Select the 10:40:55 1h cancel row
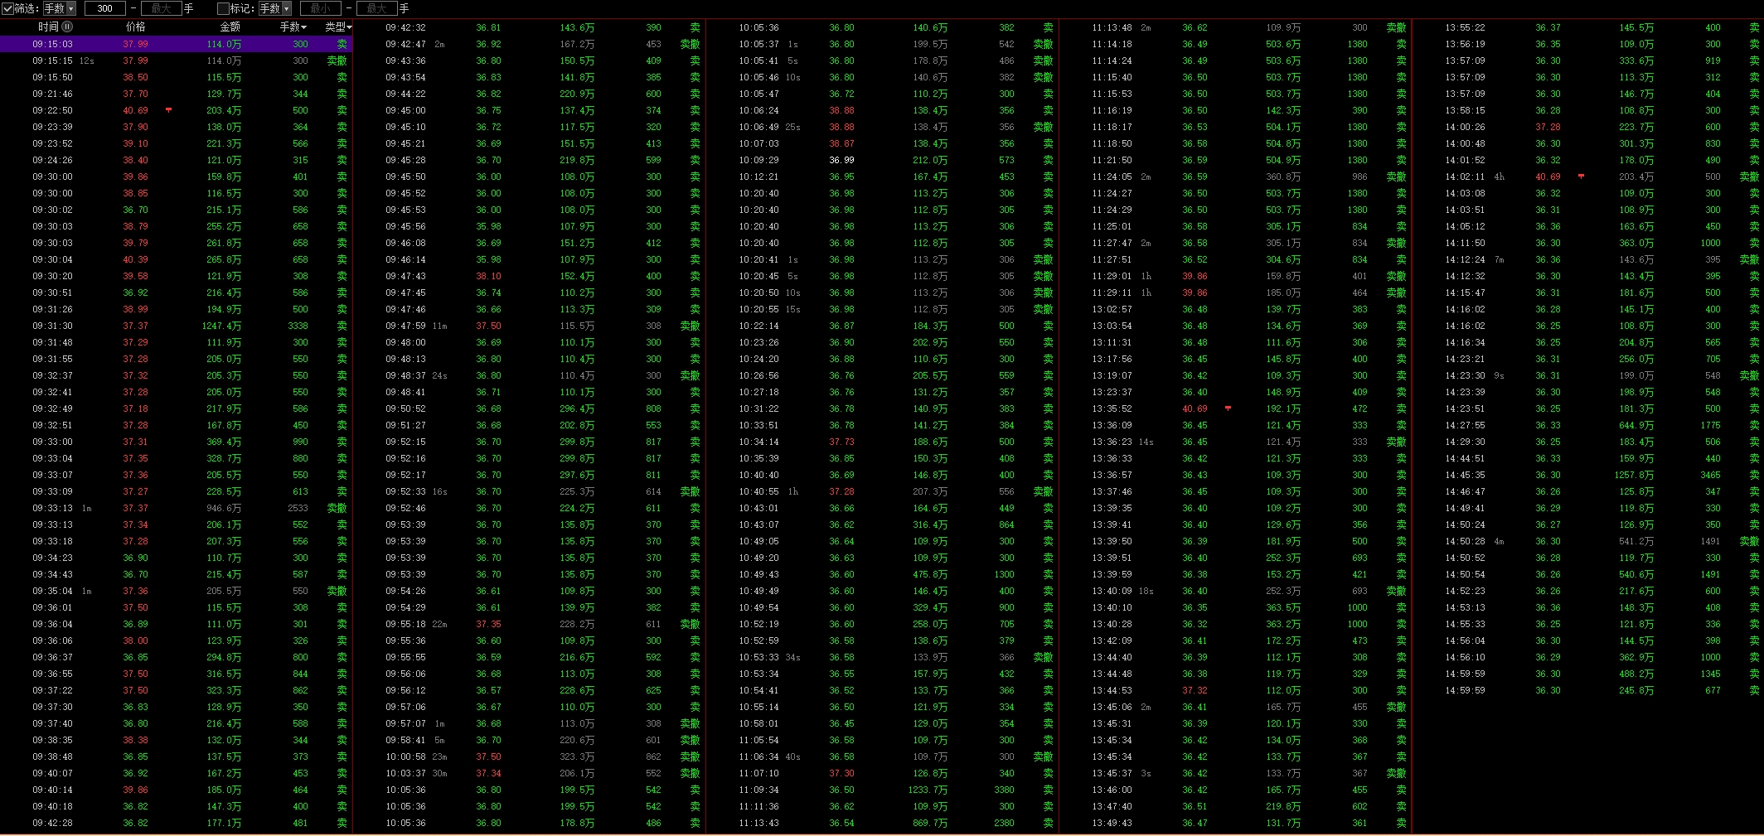Viewport: 1764px width, 836px height. click(x=883, y=491)
